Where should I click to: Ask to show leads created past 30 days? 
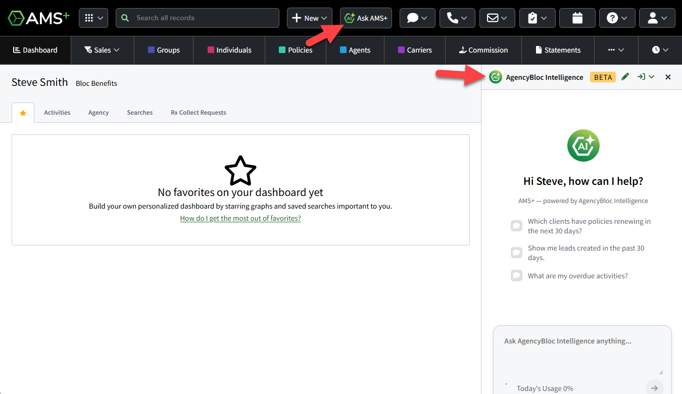pyautogui.click(x=582, y=253)
